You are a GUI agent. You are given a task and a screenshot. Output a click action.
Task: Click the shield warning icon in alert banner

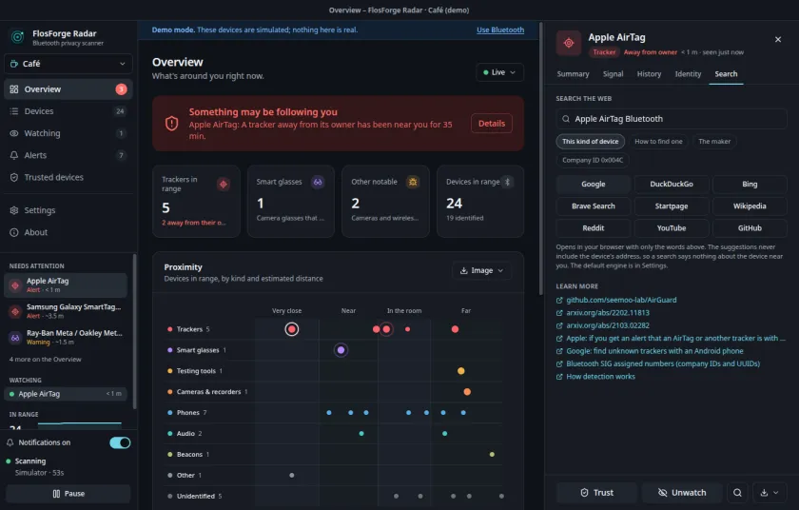[x=172, y=124]
